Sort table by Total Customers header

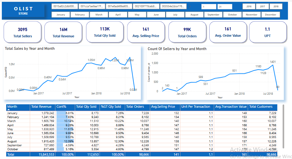(x=262, y=107)
